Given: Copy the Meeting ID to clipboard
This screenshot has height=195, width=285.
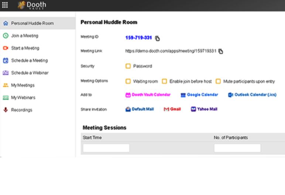Looking at the screenshot, I should [x=157, y=38].
